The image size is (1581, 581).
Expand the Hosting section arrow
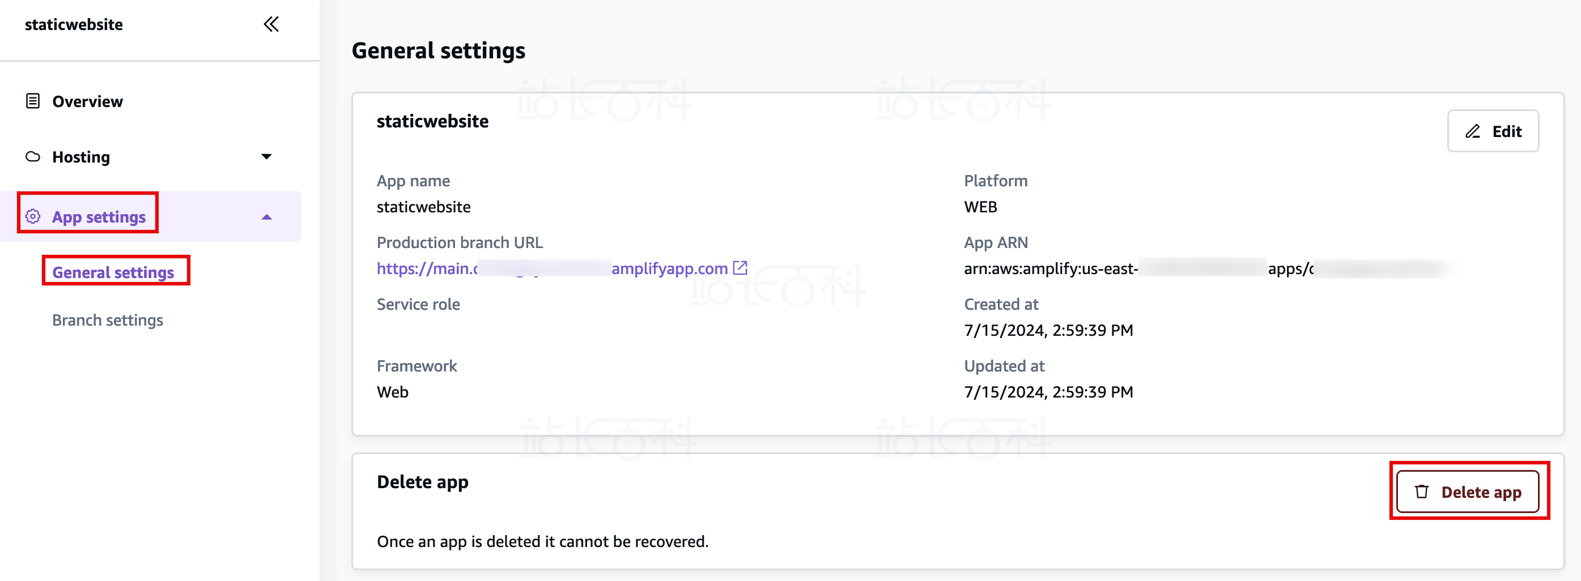pos(266,157)
